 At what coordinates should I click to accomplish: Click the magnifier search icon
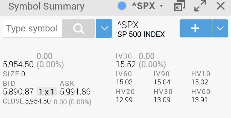click(x=79, y=28)
